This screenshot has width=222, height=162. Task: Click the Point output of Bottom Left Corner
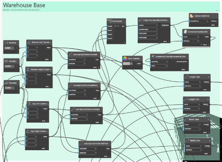click(x=48, y=48)
